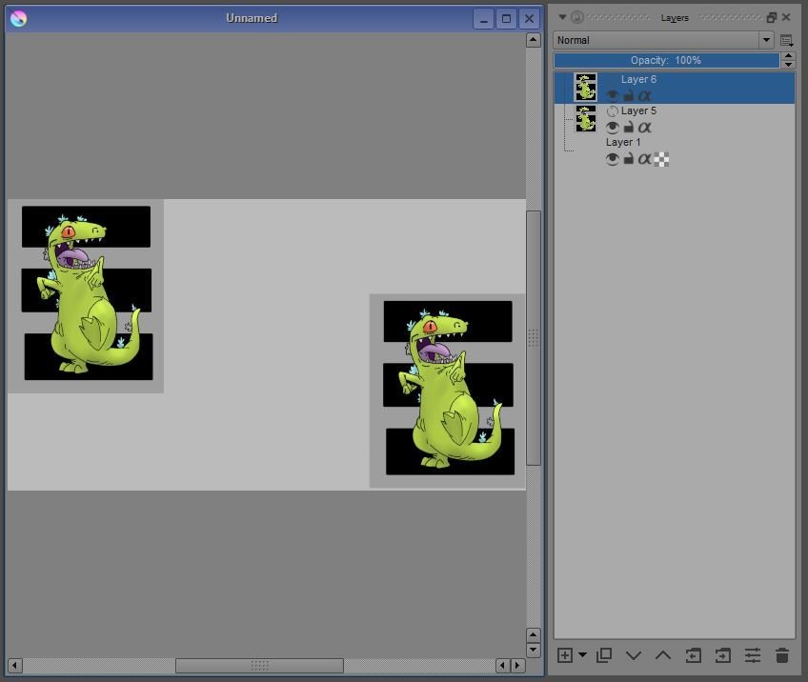Hide Layer 1 using its eye icon
The height and width of the screenshot is (682, 808).
click(612, 159)
